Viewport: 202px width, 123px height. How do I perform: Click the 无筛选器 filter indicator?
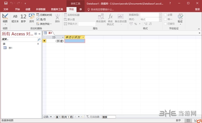click(x=93, y=117)
